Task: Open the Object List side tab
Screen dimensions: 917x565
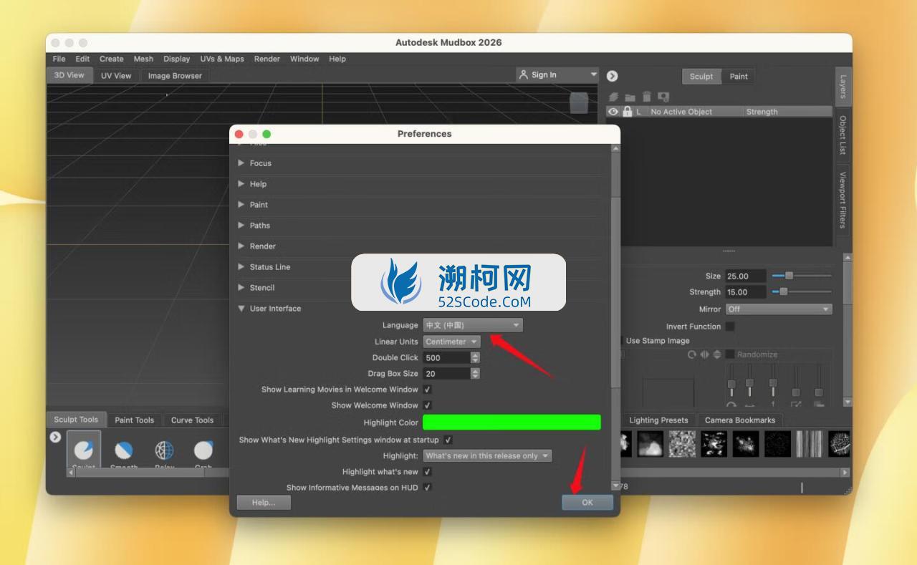Action: pyautogui.click(x=842, y=135)
